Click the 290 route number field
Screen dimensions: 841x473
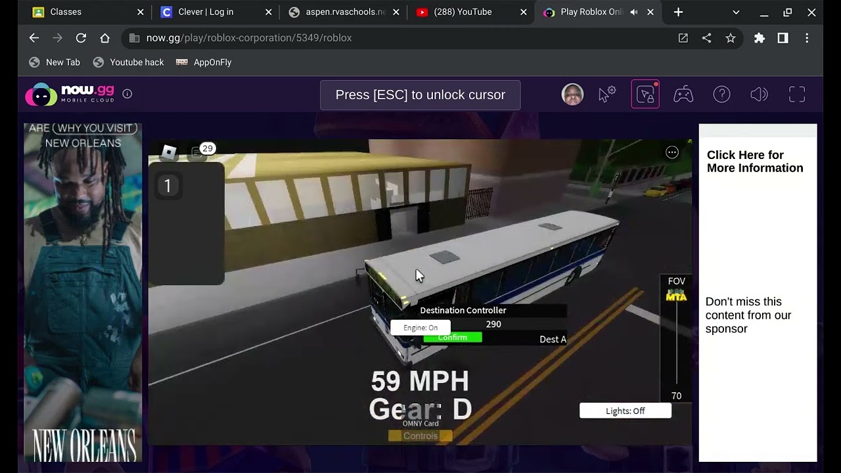coord(493,325)
